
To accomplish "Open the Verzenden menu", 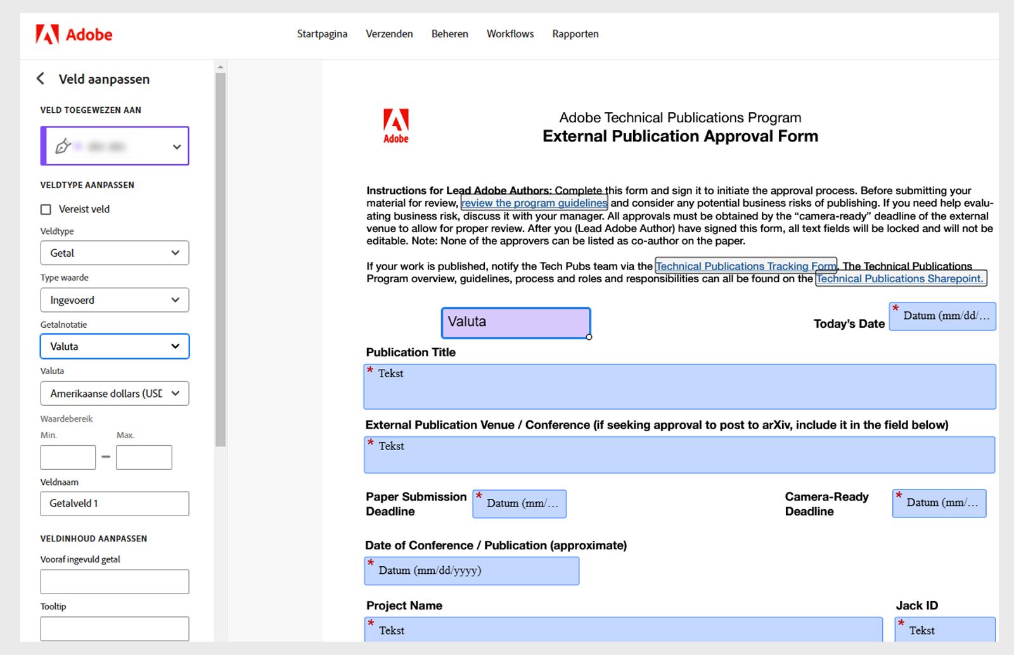I will pos(389,34).
